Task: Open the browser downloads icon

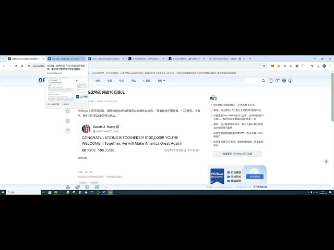Action: tap(318, 66)
